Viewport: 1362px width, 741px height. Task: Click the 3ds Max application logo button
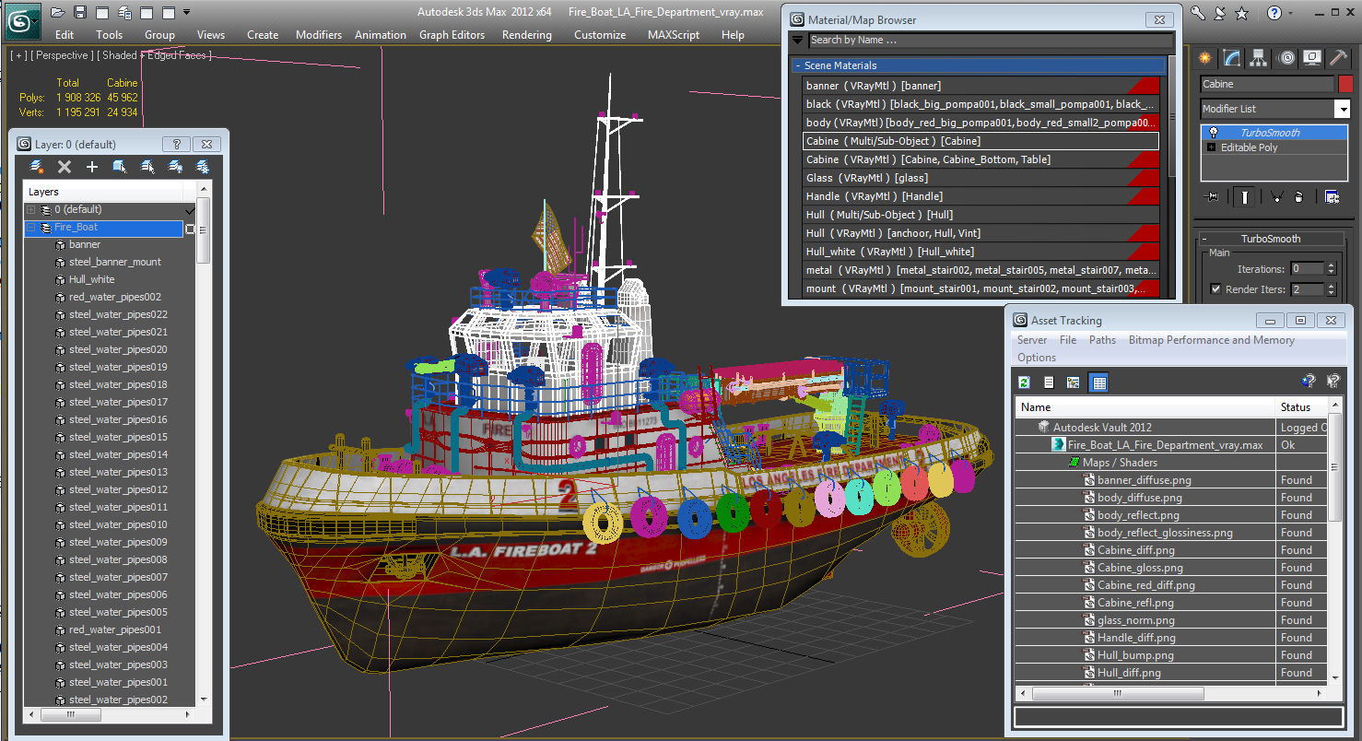(22, 20)
